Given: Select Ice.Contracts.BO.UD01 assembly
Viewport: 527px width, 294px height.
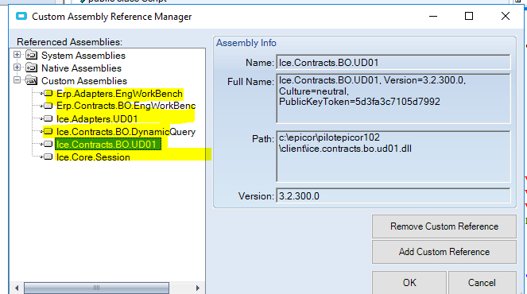Looking at the screenshot, I should tap(108, 144).
